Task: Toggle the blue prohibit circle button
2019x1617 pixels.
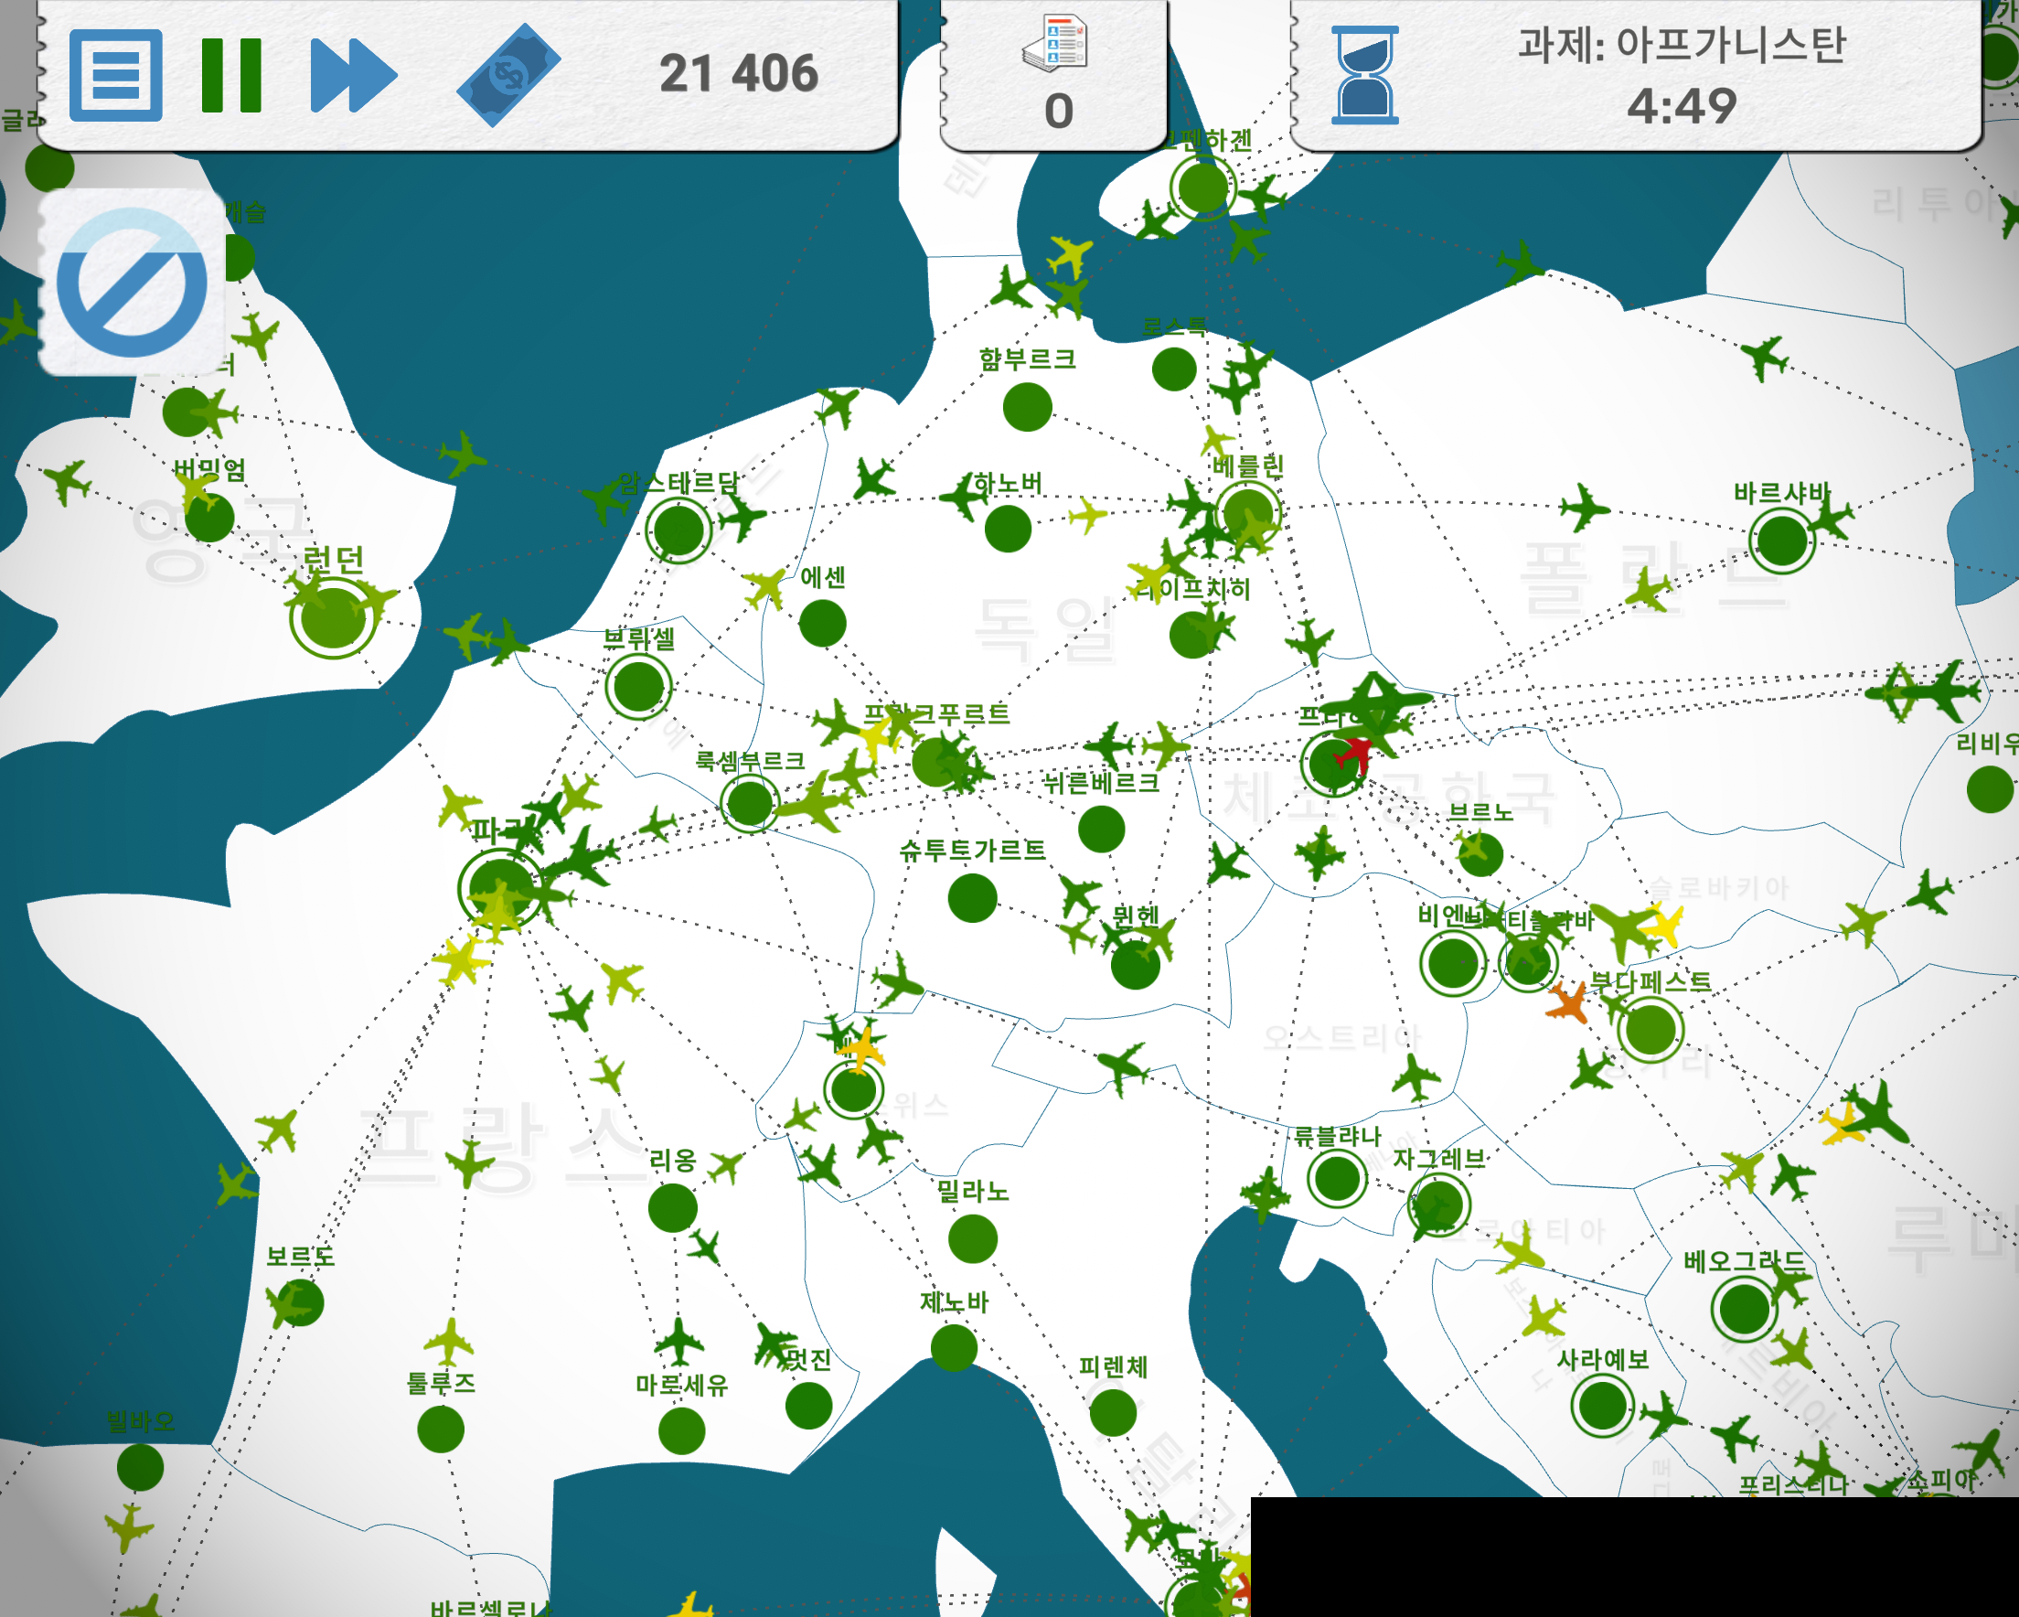Action: (x=132, y=282)
